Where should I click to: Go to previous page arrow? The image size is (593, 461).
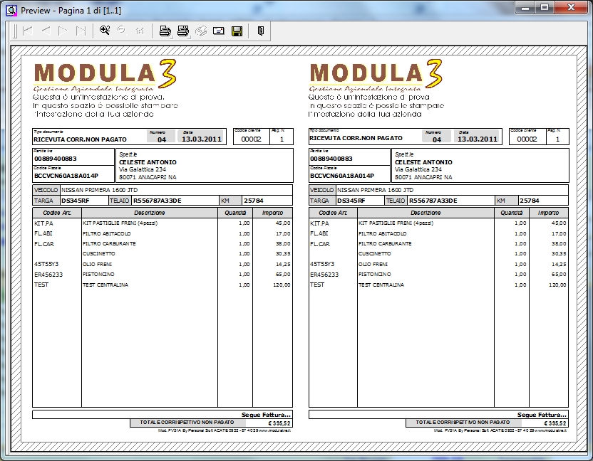click(x=46, y=31)
